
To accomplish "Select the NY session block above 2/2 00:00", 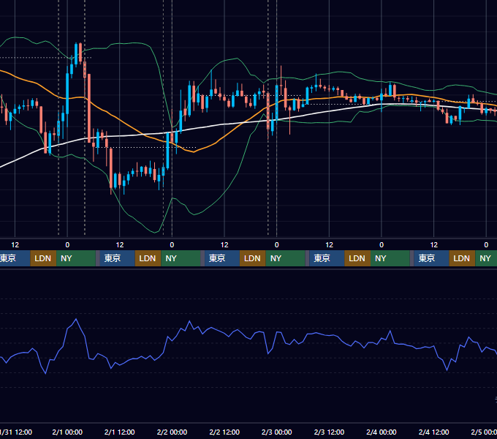I will (x=181, y=258).
